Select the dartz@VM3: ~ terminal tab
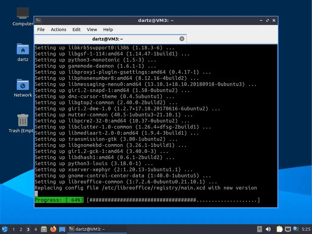This screenshot has height=234, width=312. click(x=110, y=39)
